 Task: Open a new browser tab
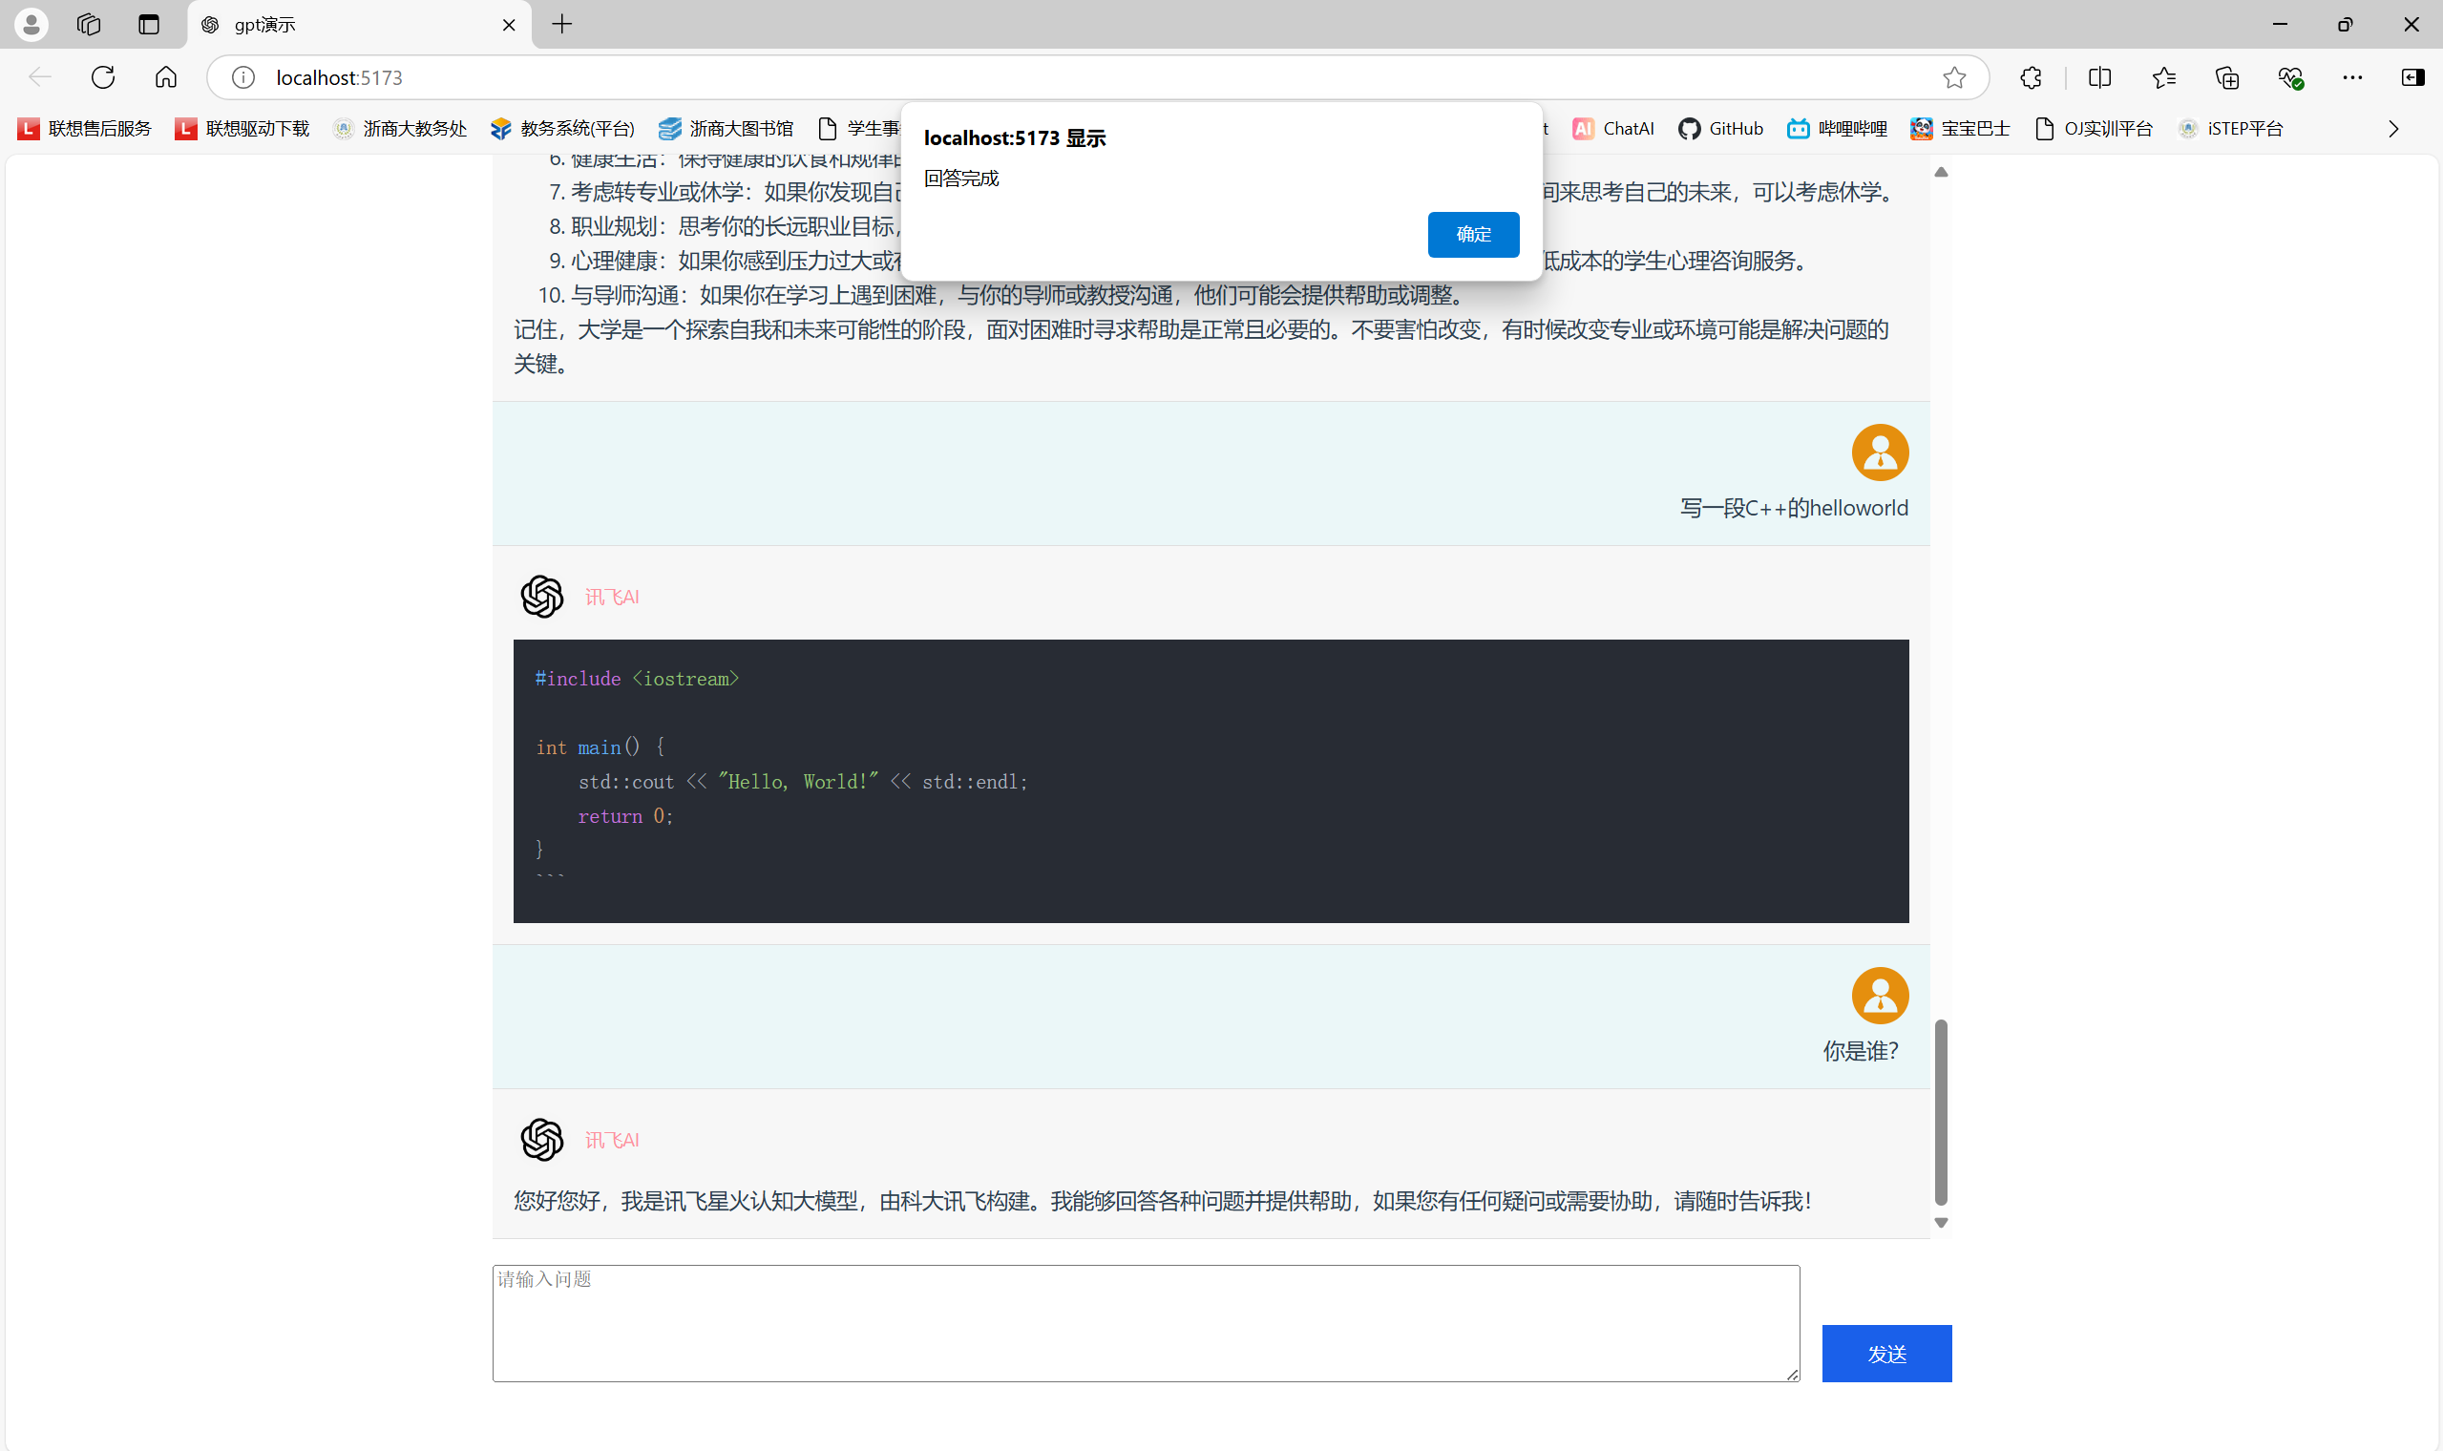tap(562, 25)
